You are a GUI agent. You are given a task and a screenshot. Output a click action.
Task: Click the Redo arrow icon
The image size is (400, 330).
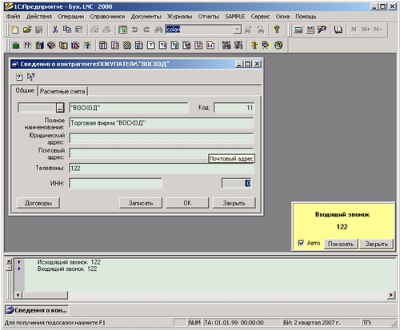pyautogui.click(x=146, y=30)
